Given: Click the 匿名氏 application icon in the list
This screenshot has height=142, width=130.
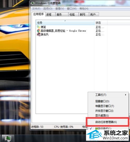Looking at the screenshot, I should [x=38, y=34].
